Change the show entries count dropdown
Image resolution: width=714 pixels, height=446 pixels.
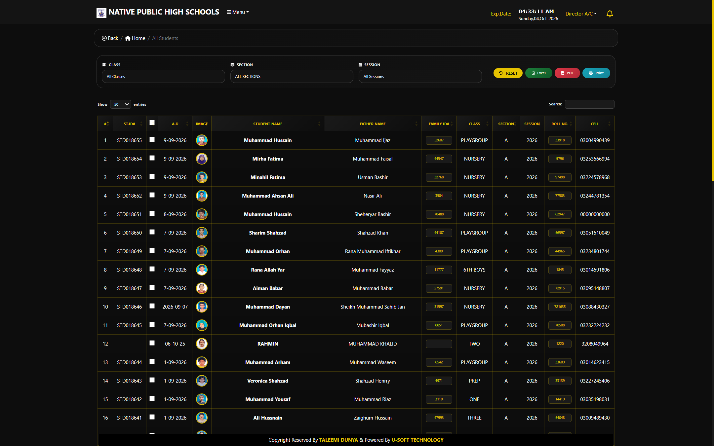click(121, 104)
